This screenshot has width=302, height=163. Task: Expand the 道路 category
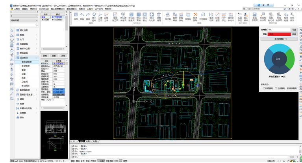tap(36, 99)
